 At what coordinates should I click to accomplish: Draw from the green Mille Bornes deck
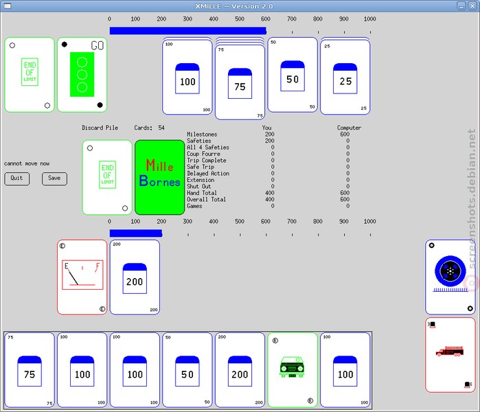(x=160, y=178)
